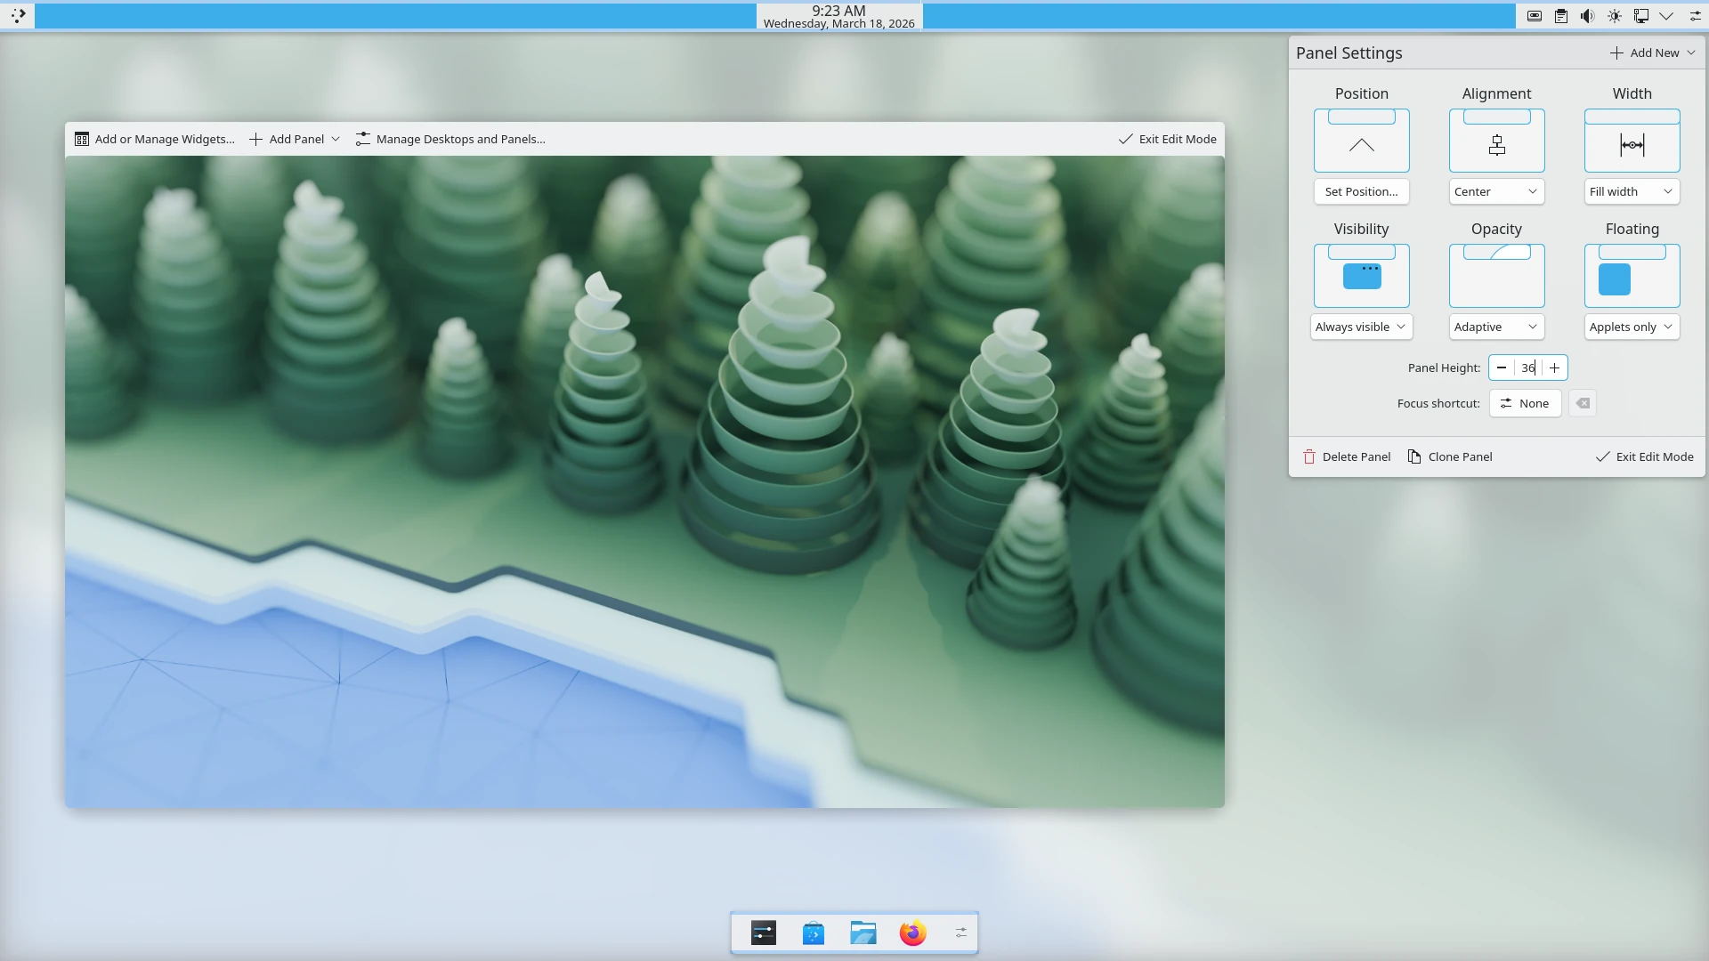
Task: Open the audio volume tray icon
Action: click(x=1587, y=16)
